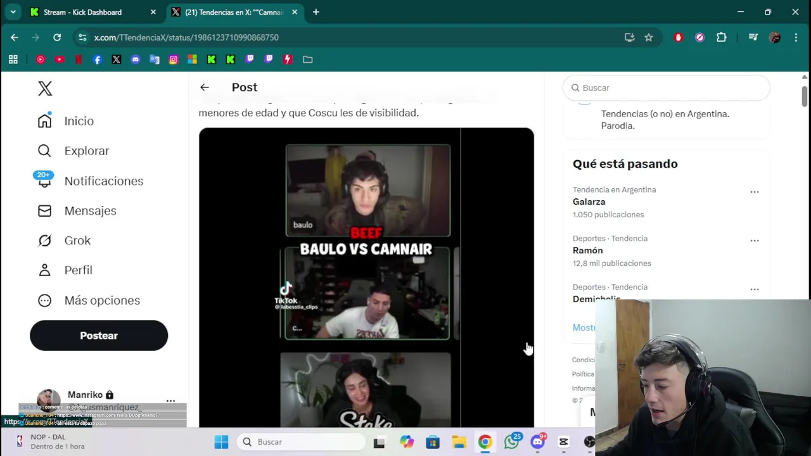Screen dimensions: 811x456
Task: Close the Tendencias en X tab
Action: pyautogui.click(x=294, y=12)
